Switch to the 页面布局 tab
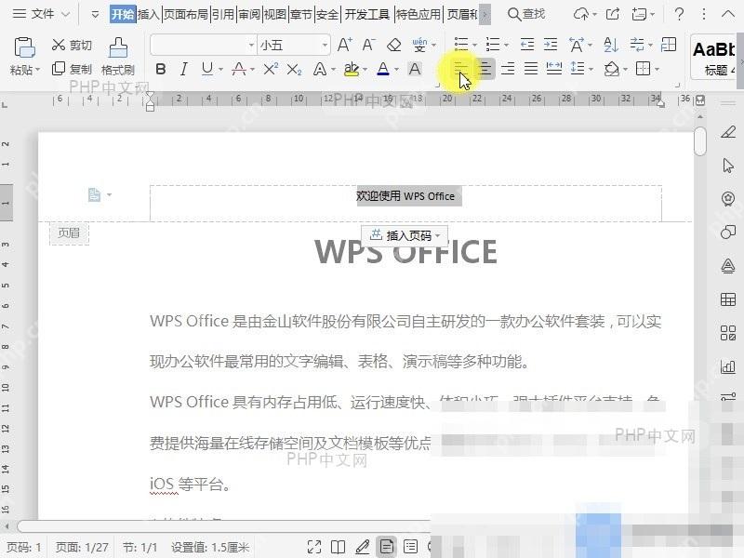Image resolution: width=744 pixels, height=558 pixels. click(x=185, y=15)
